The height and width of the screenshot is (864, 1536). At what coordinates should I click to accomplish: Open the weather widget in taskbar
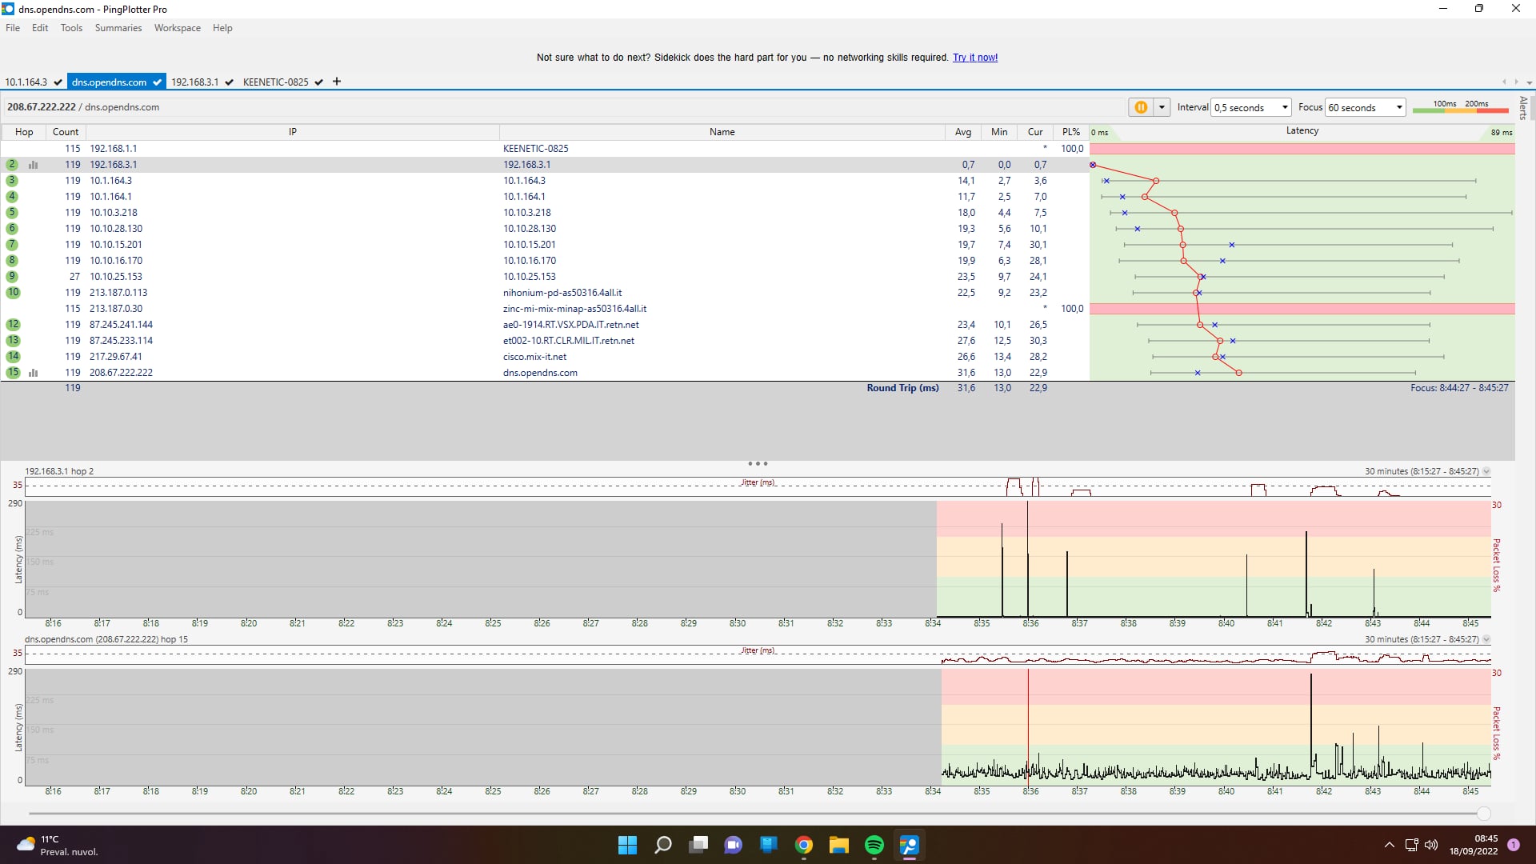[58, 845]
